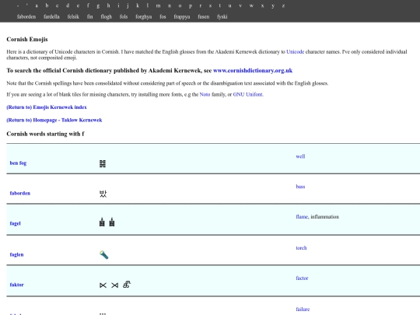Go to the flogh section shortcut
The width and height of the screenshot is (420, 315).
106,17
